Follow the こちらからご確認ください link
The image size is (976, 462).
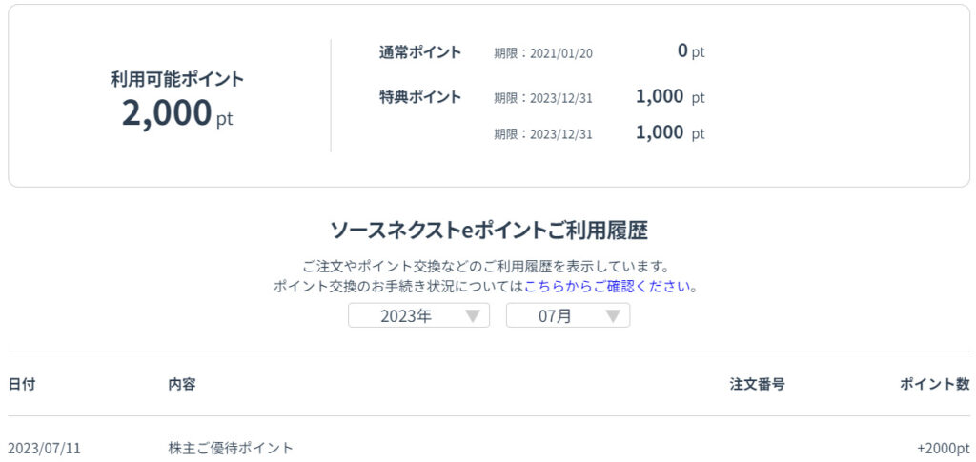point(609,286)
